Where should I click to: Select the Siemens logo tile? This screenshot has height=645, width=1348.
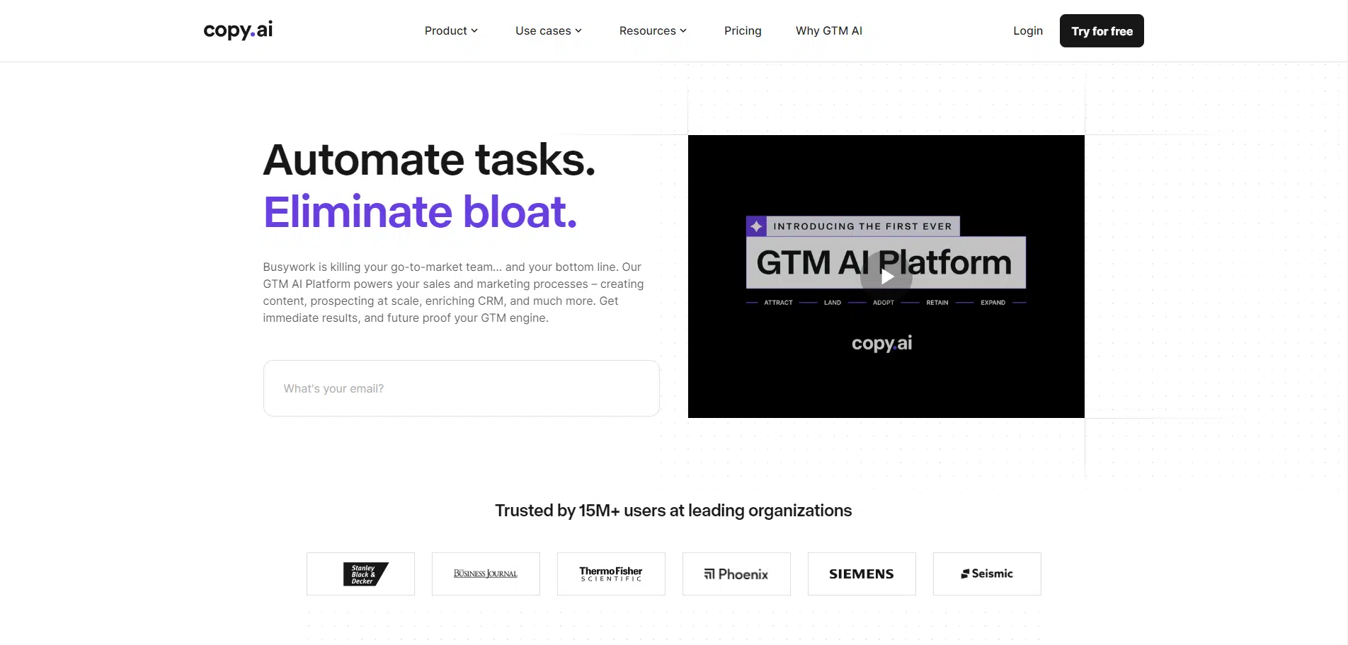[862, 574]
